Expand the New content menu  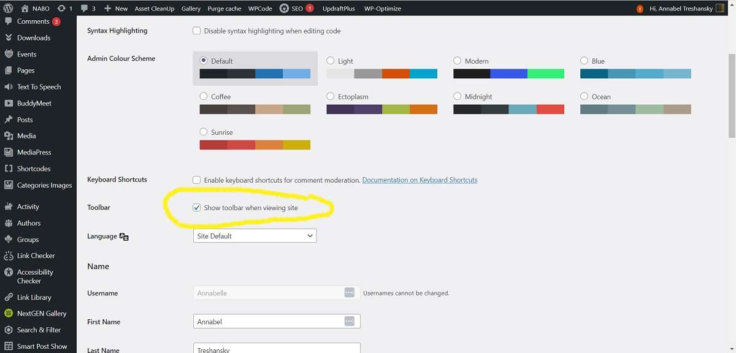[x=116, y=9]
